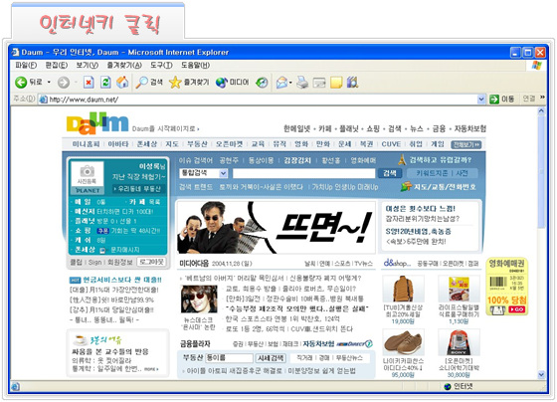Viewport: 557px width, 402px height.
Task: Click the 영화예매권 100% 당첨 banner
Action: coord(506,287)
